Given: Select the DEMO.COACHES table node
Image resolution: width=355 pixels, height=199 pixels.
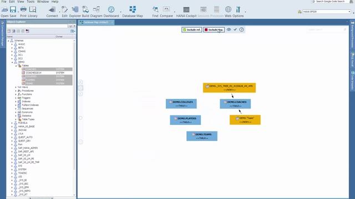Looking at the screenshot, I should coord(235,104).
